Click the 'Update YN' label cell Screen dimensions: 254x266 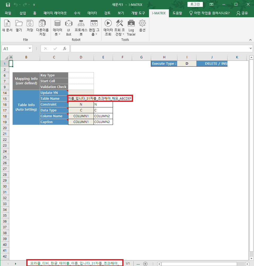pos(54,93)
